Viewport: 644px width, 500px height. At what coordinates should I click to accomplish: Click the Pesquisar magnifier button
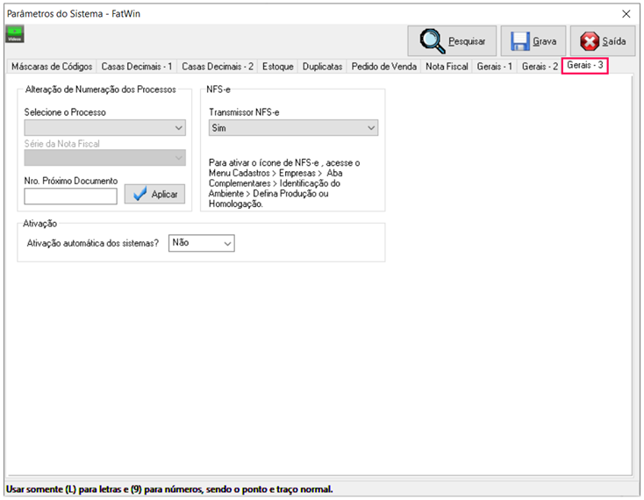coord(452,41)
